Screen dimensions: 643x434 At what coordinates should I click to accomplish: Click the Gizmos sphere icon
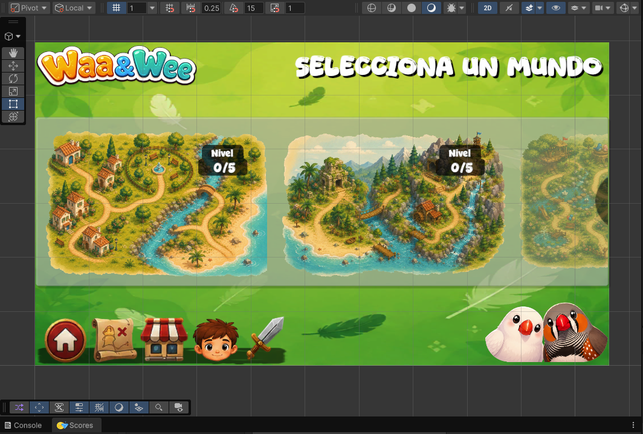[x=624, y=8]
